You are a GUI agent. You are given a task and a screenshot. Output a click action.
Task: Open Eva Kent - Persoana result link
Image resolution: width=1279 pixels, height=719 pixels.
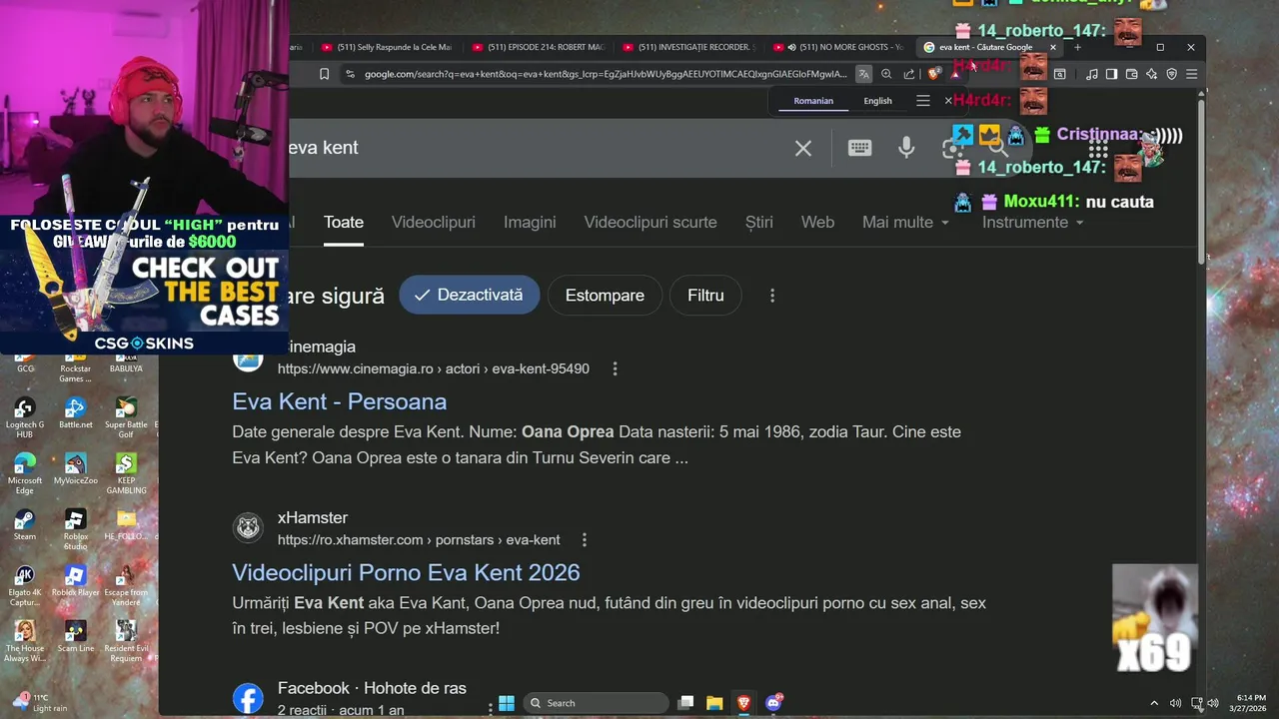pyautogui.click(x=340, y=401)
